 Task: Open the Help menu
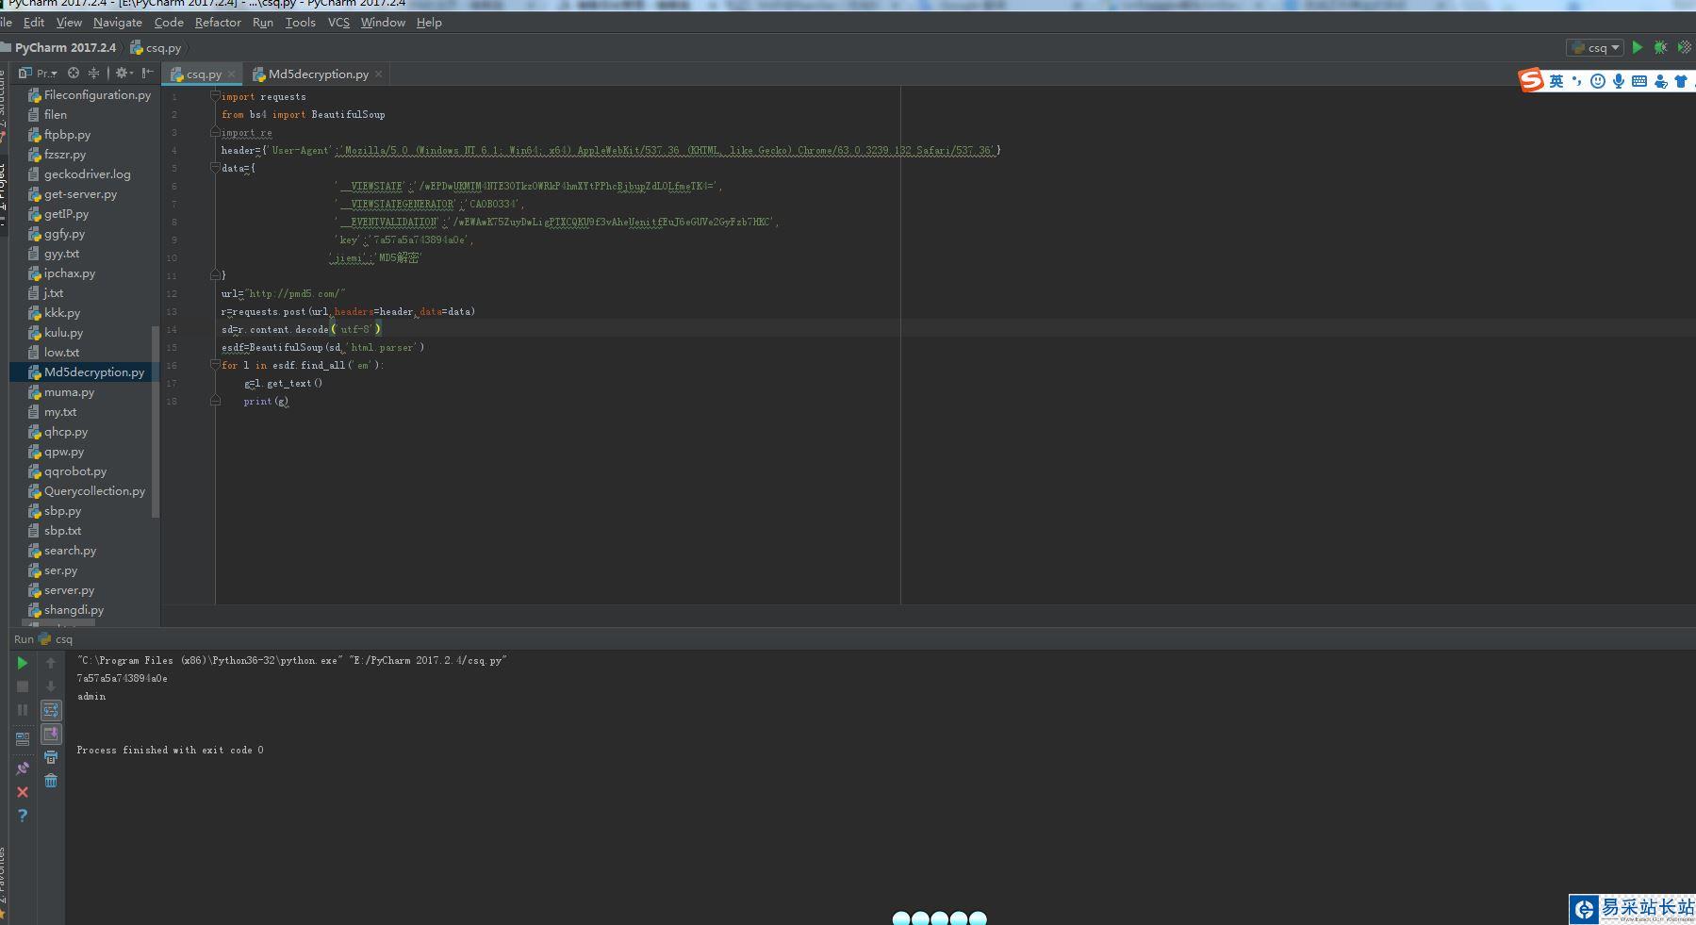click(429, 22)
